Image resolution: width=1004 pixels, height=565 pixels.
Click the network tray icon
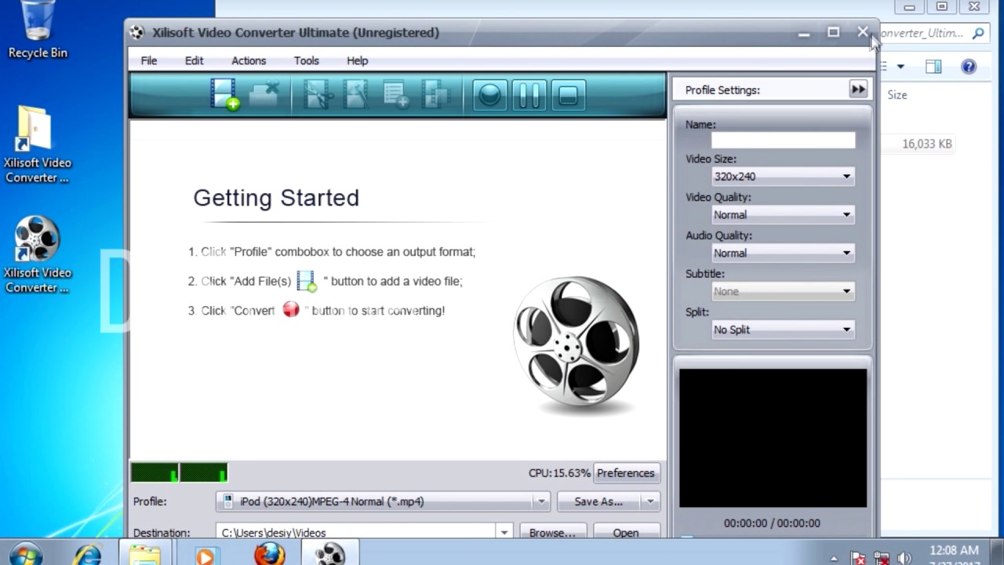[x=882, y=559]
